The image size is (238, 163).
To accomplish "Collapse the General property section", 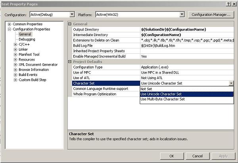I will pos(70,24).
